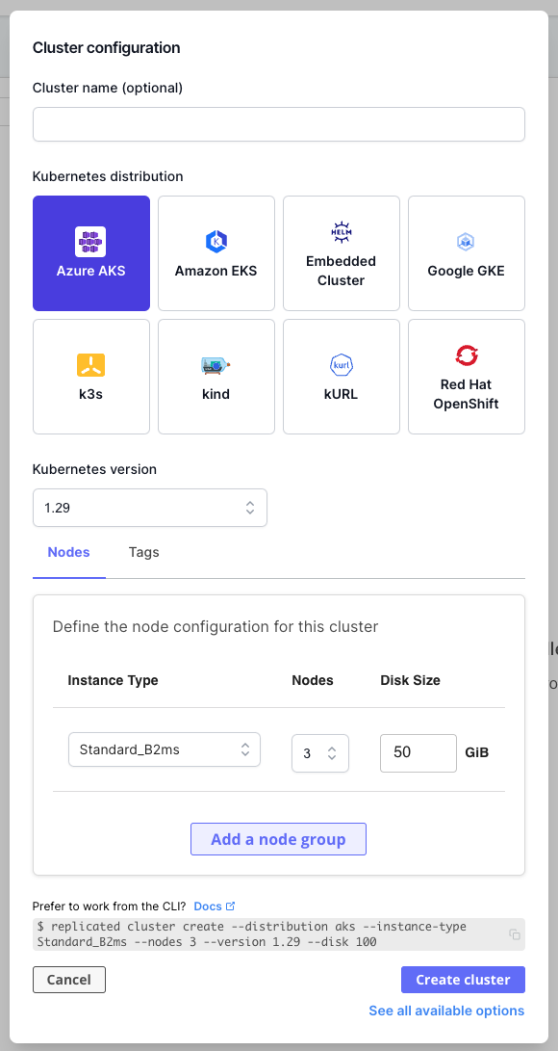Edit the Disk Size value
This screenshot has width=558, height=1051.
[418, 752]
